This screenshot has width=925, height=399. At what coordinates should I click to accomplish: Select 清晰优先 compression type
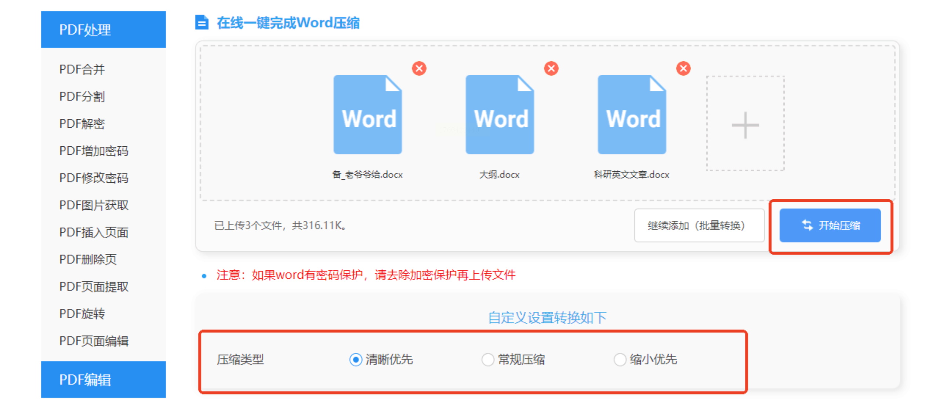coord(356,360)
